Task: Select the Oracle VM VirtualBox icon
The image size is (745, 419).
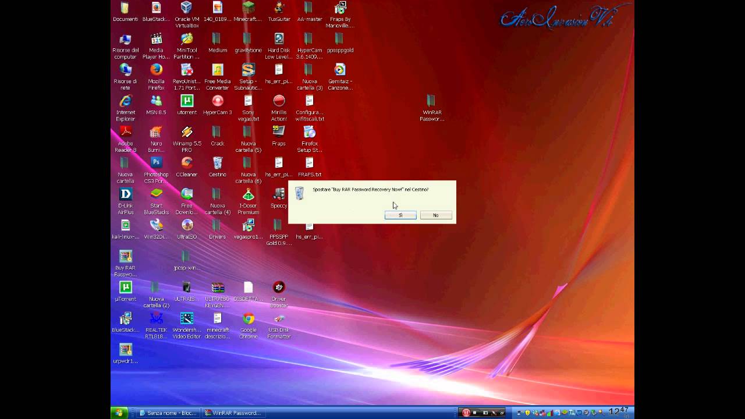Action: [x=187, y=15]
